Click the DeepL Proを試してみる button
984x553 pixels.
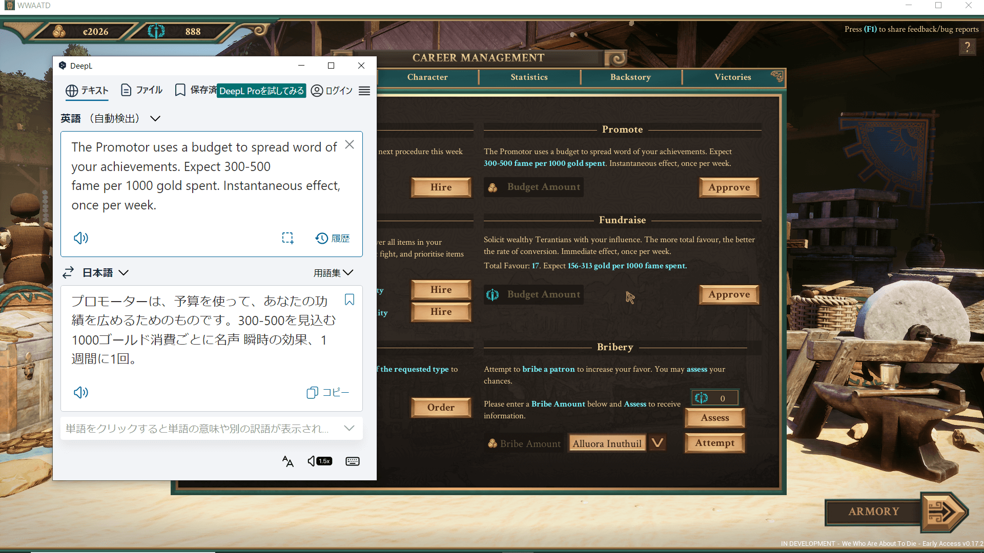[x=261, y=91]
